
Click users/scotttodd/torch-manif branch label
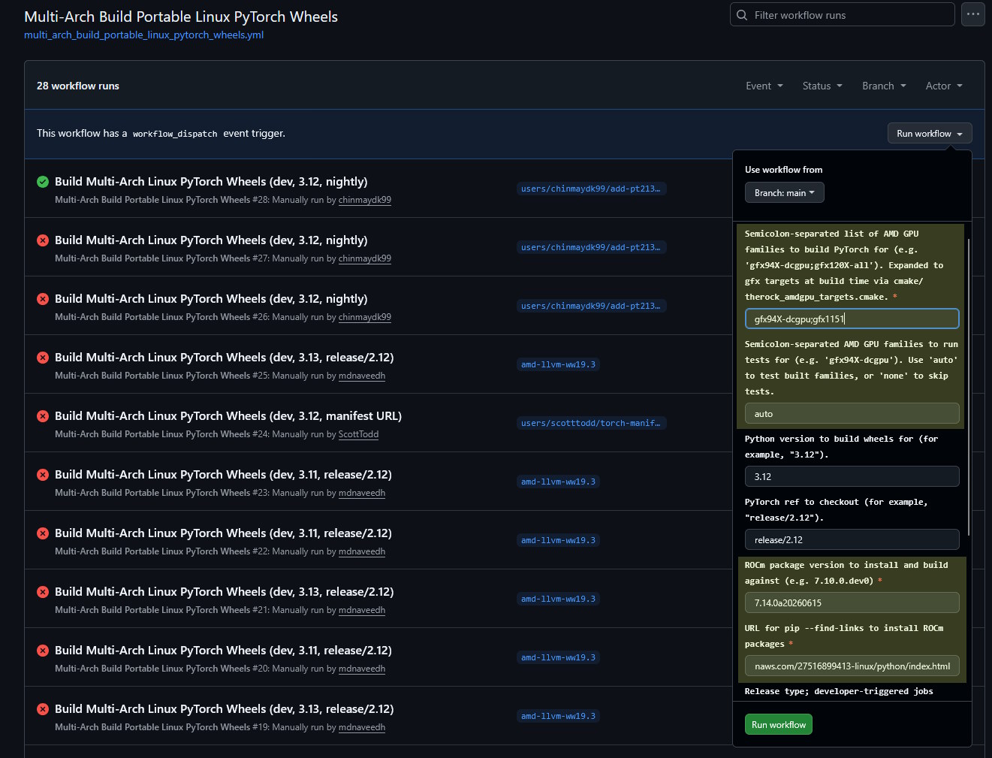(x=591, y=423)
